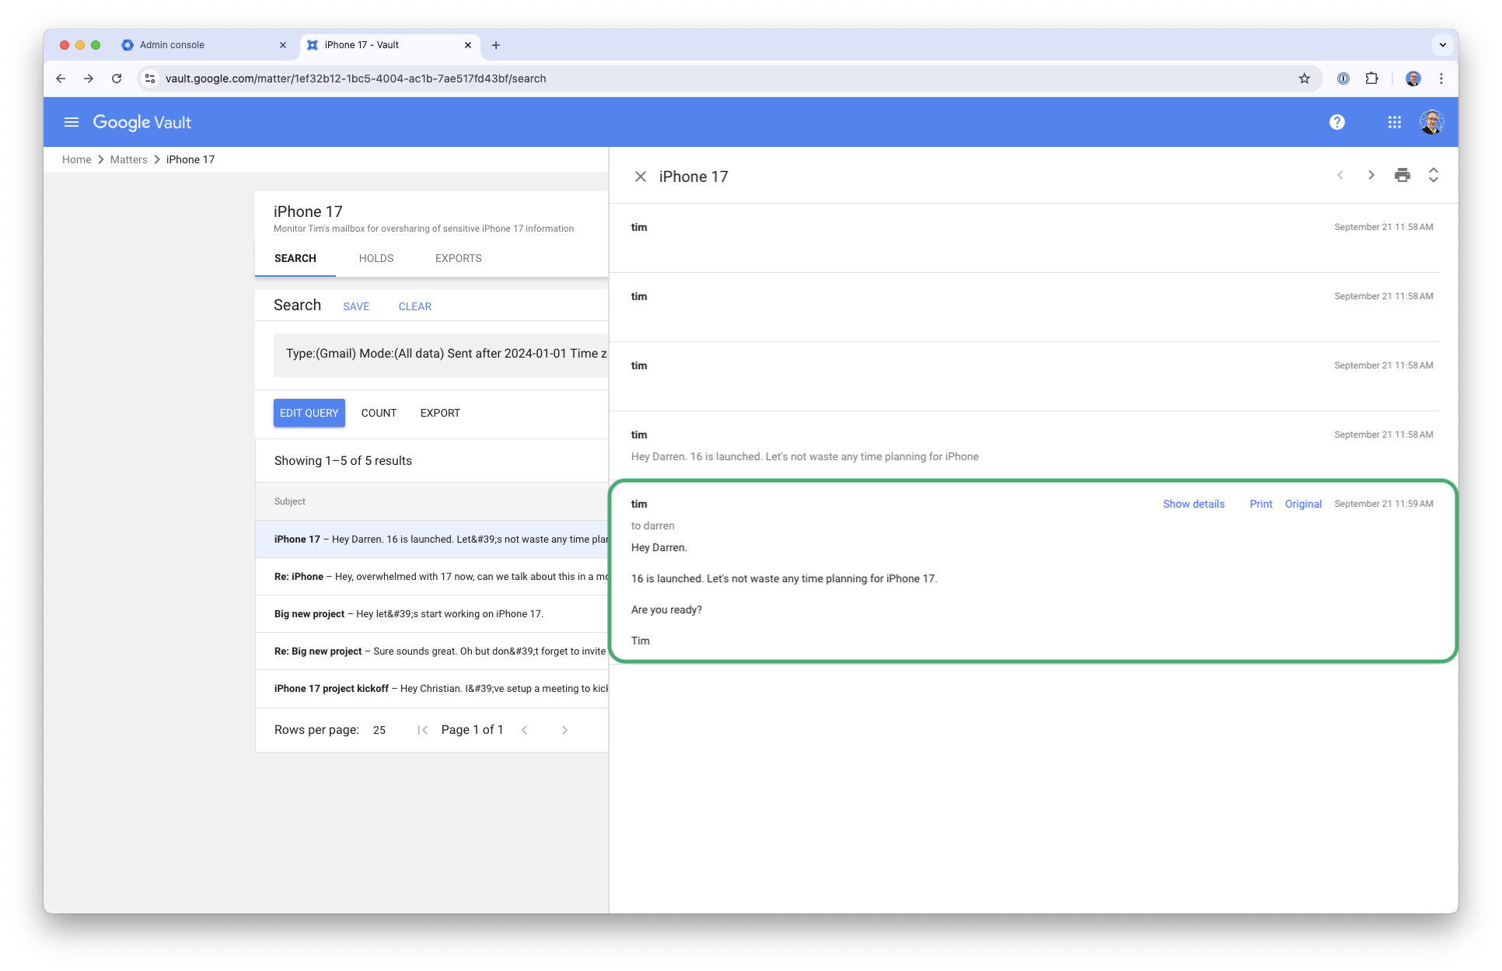This screenshot has width=1502, height=971.
Task: Go to next results page
Action: [x=565, y=730]
